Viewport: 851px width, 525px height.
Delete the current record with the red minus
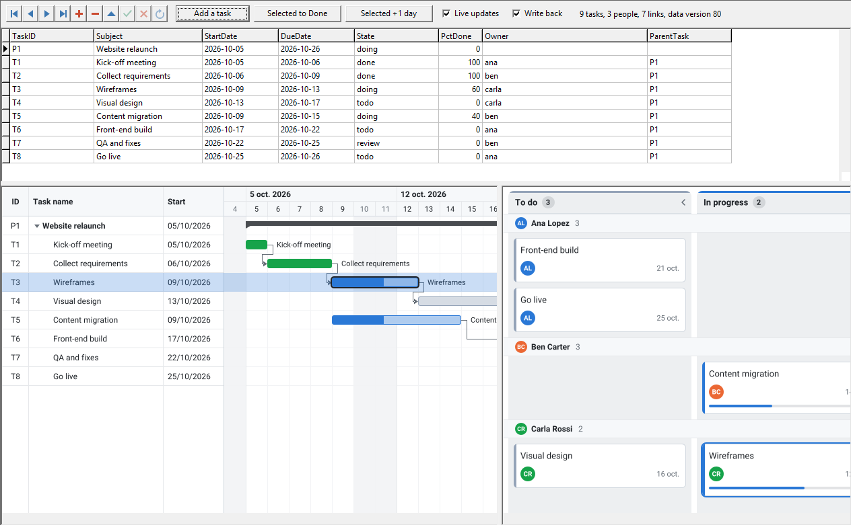pyautogui.click(x=95, y=13)
